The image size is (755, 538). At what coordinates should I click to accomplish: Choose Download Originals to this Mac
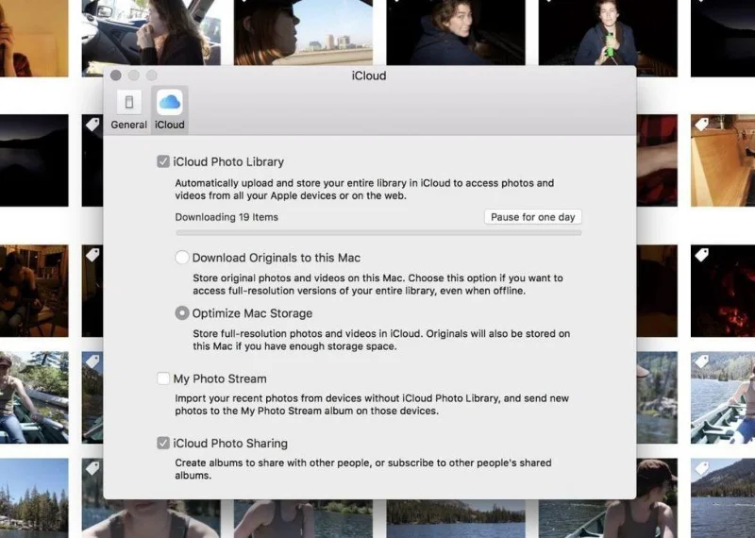pos(182,258)
